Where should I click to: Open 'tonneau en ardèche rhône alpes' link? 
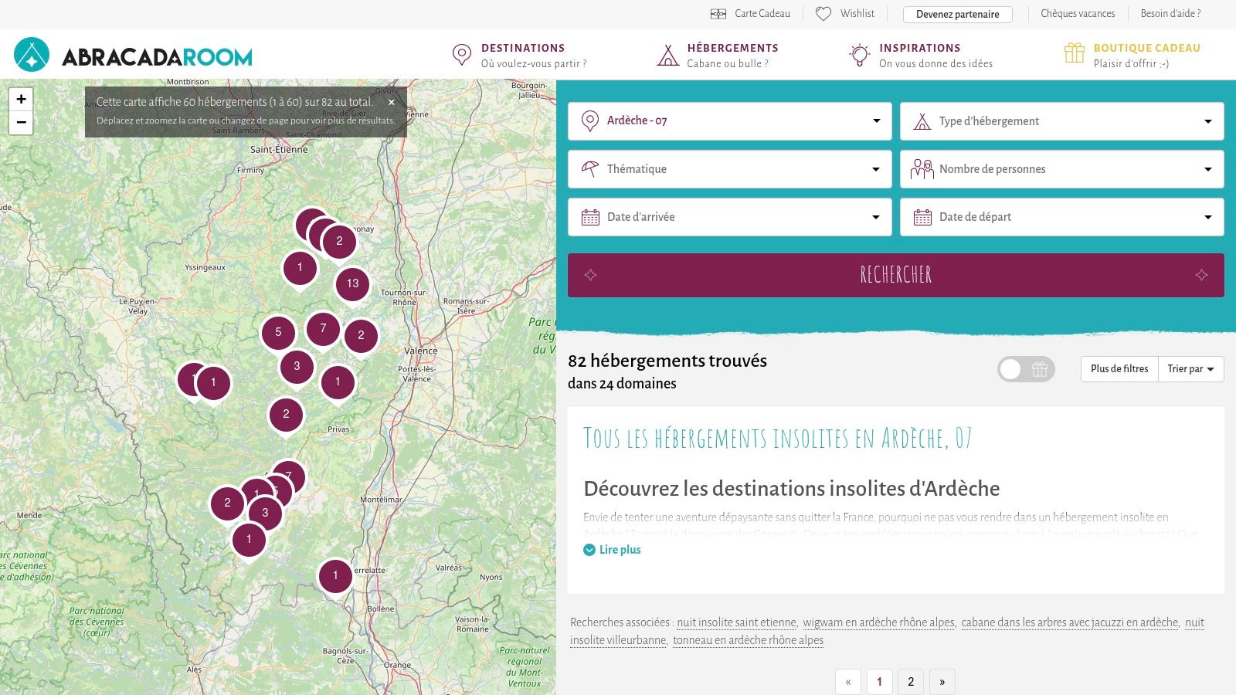tap(748, 640)
